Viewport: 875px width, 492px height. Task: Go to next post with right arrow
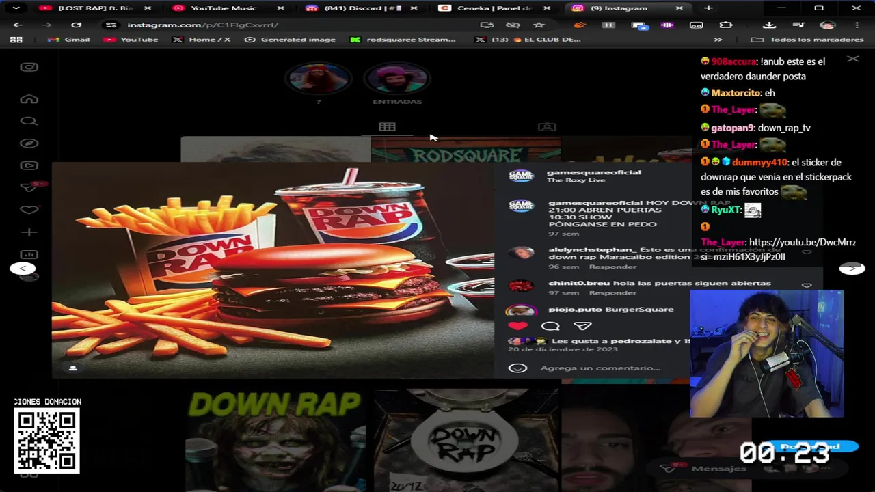point(852,269)
